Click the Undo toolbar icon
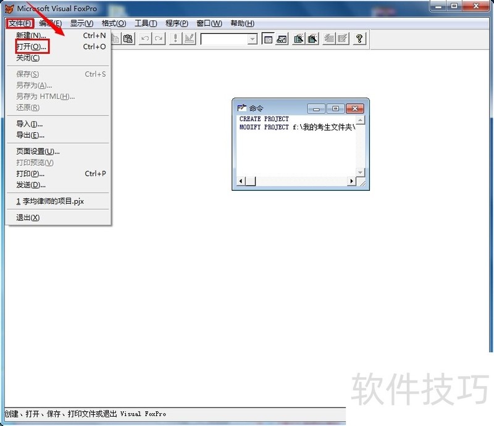Viewport: 494px width, 426px height. pos(145,39)
